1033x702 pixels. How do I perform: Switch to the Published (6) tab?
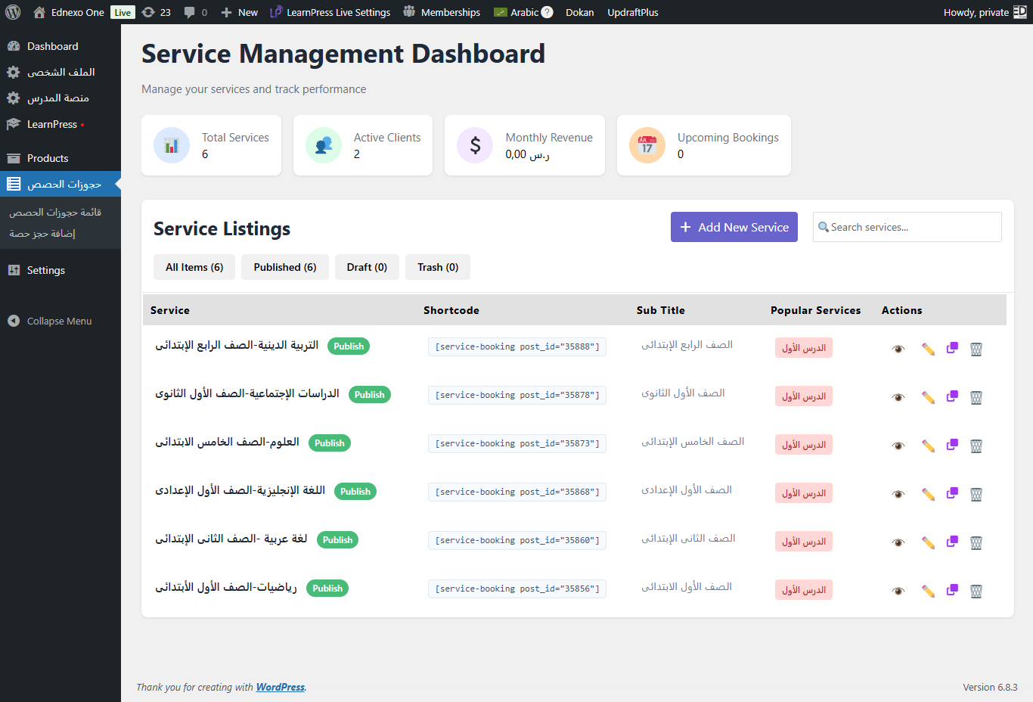tap(284, 267)
